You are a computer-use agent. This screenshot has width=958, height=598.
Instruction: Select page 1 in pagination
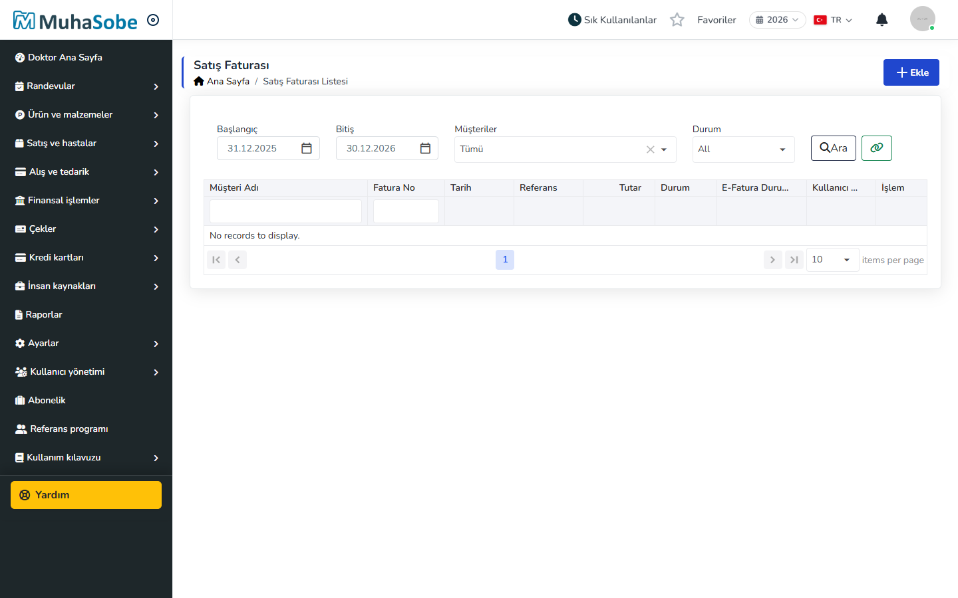coord(505,260)
